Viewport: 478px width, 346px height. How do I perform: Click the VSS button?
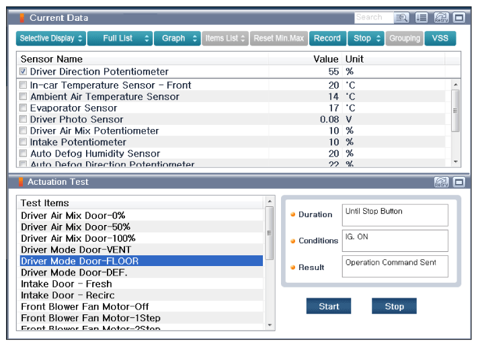(440, 38)
